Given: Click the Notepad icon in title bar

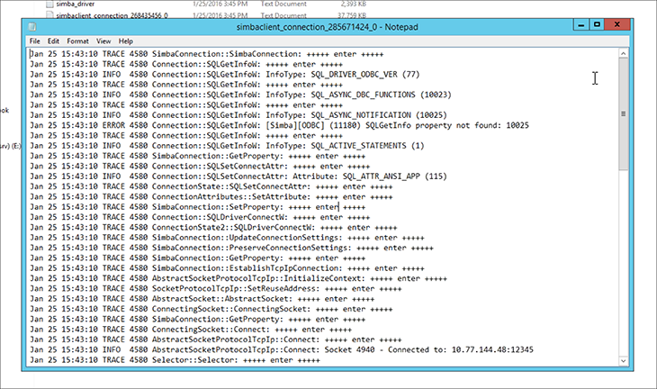Looking at the screenshot, I should pos(32,27).
